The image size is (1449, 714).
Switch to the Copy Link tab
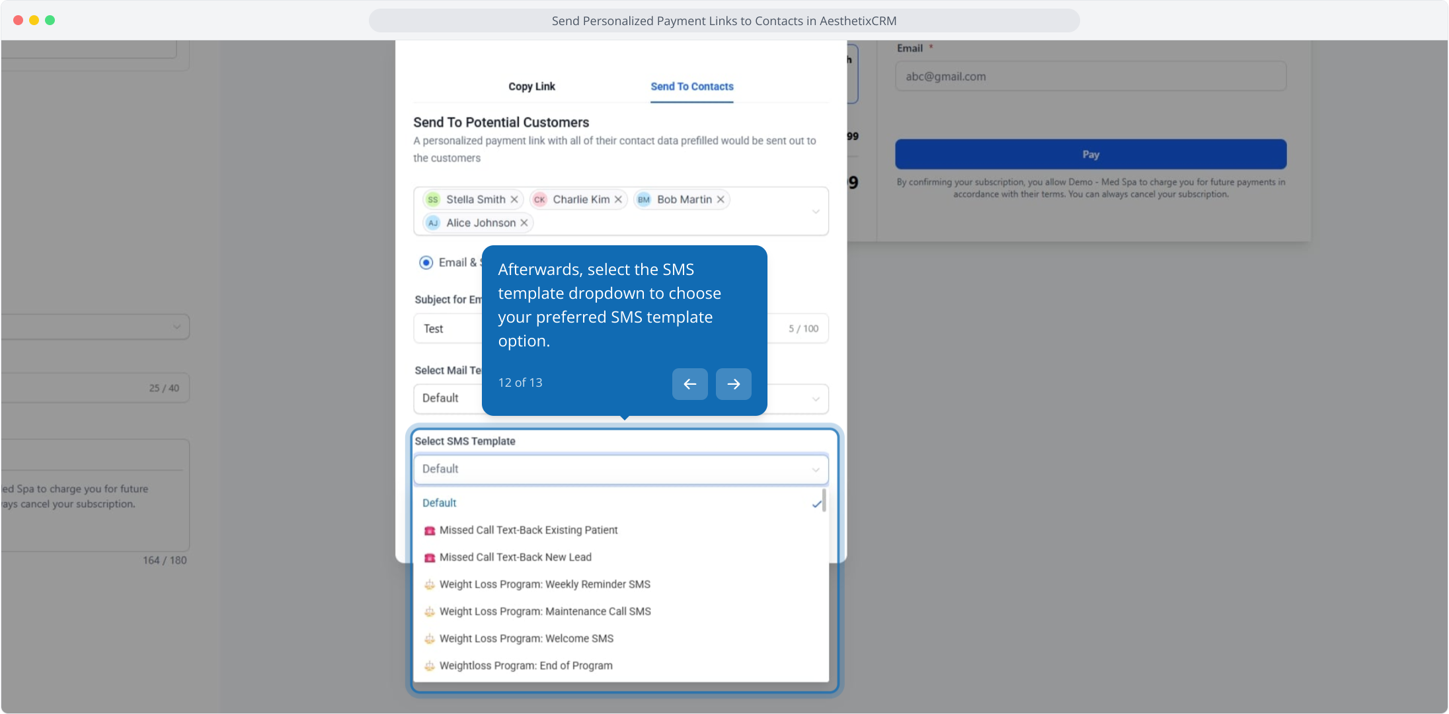(531, 87)
